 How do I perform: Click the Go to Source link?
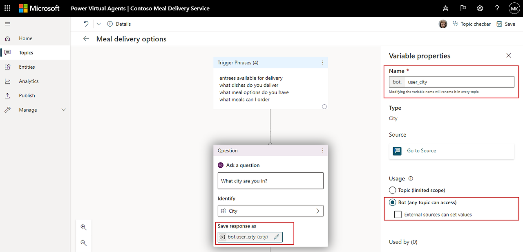(422, 151)
